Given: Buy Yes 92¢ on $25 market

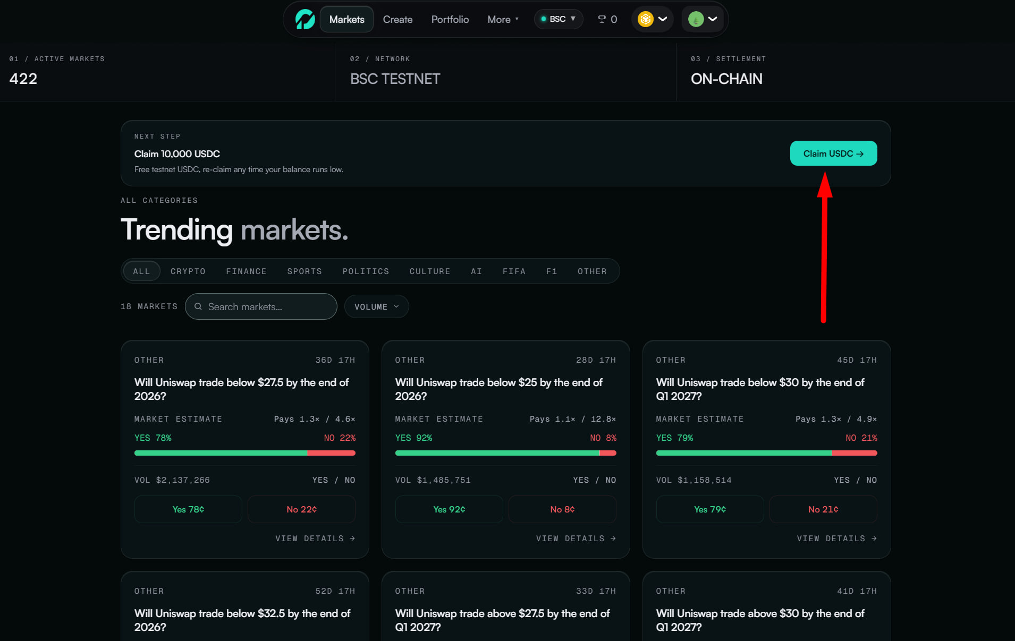Looking at the screenshot, I should pyautogui.click(x=449, y=509).
